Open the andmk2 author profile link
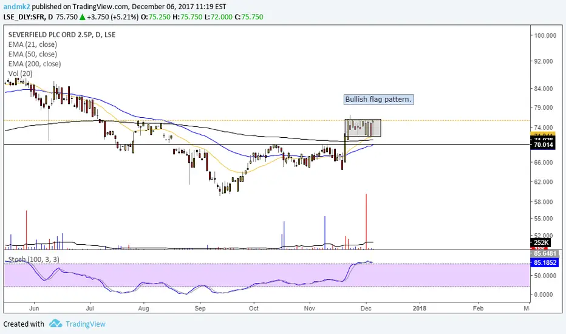Screen dimensions: 566x334 click(16, 7)
